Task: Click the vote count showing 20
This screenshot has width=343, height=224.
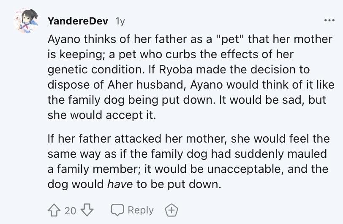Action: click(70, 210)
